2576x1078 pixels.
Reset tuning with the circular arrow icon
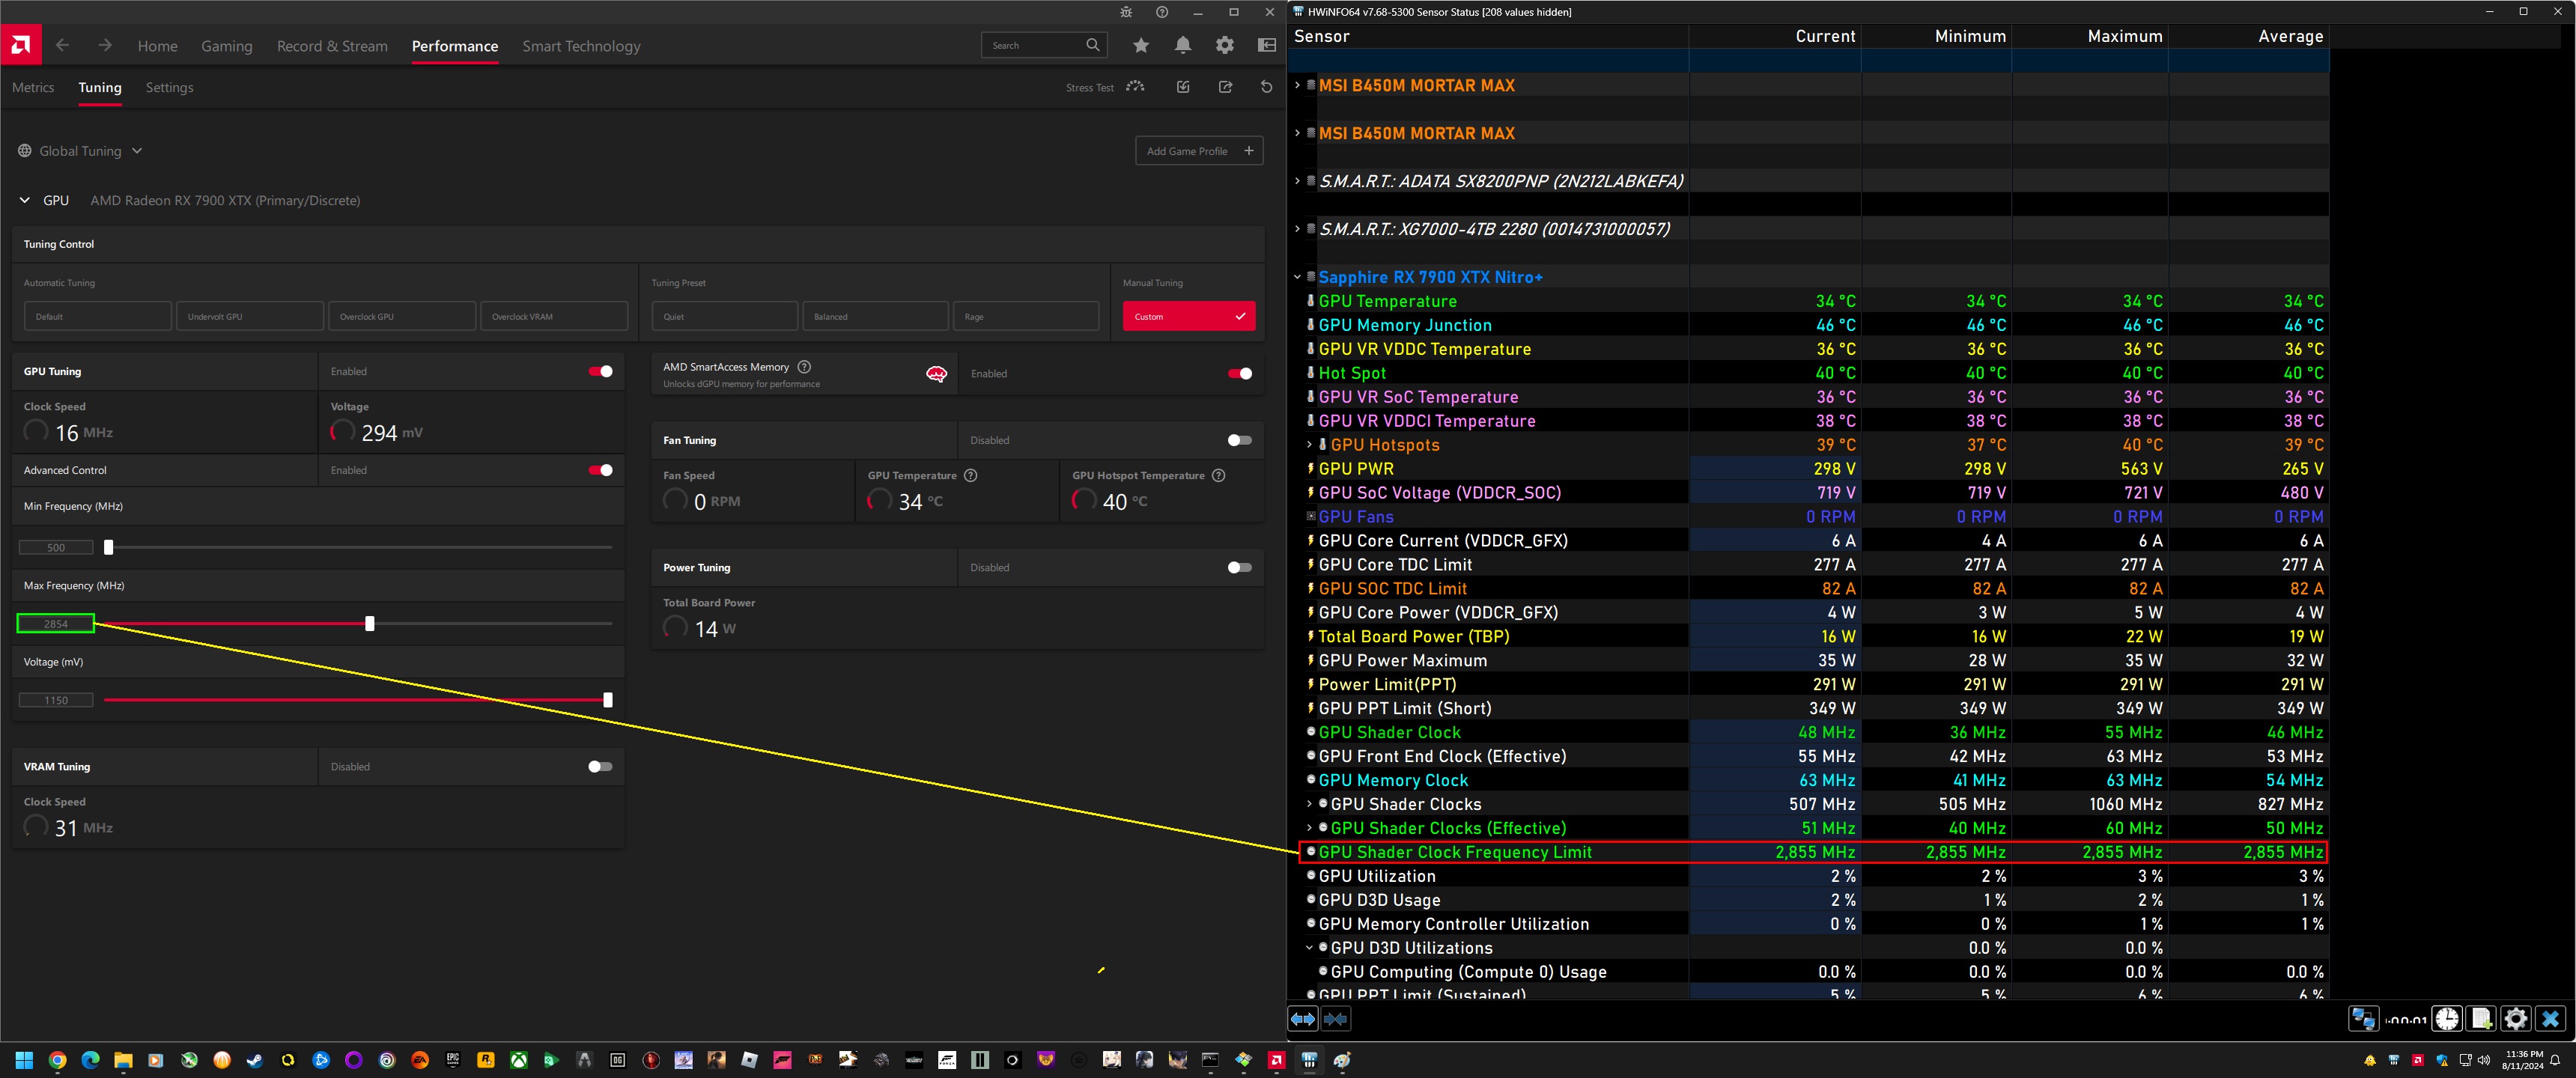coord(1267,87)
